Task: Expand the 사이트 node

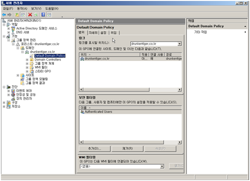Action: pos(18,75)
